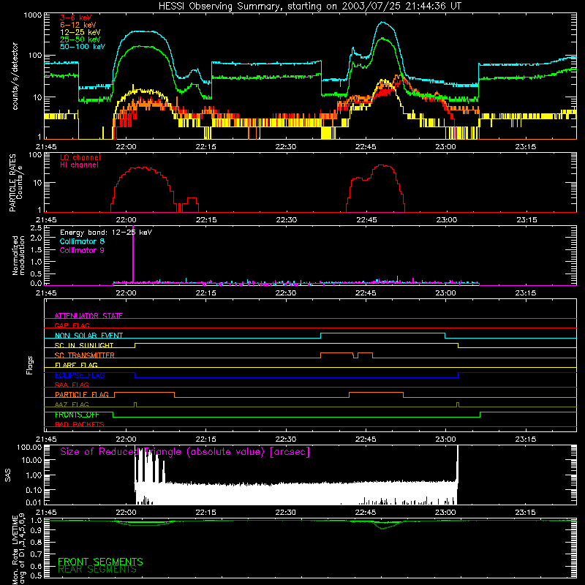585x585 pixels.
Task: Click the Size of Reduced Triangle label
Action: pyautogui.click(x=185, y=452)
